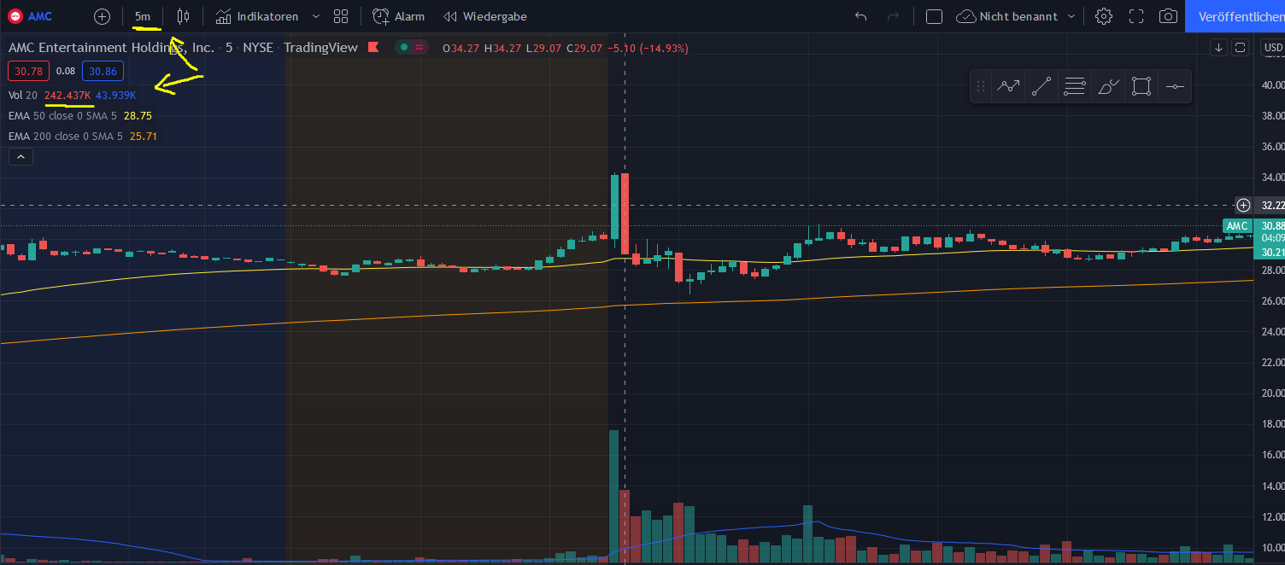Click the Veröffentlichen button
Screen dimensions: 1285x565
[x=1235, y=16]
